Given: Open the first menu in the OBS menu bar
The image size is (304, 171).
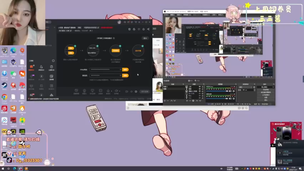Looking at the screenshot, I should [x=166, y=15].
